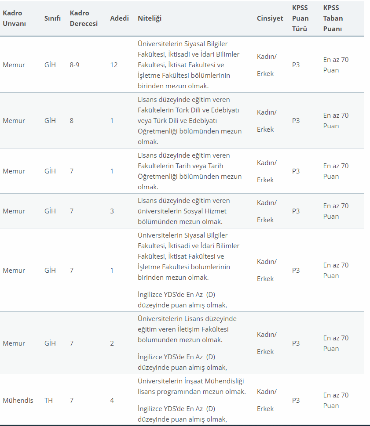Click the İletişim Fakültesi requirement text
Viewport: 370px width, 426px height.
coord(187,329)
